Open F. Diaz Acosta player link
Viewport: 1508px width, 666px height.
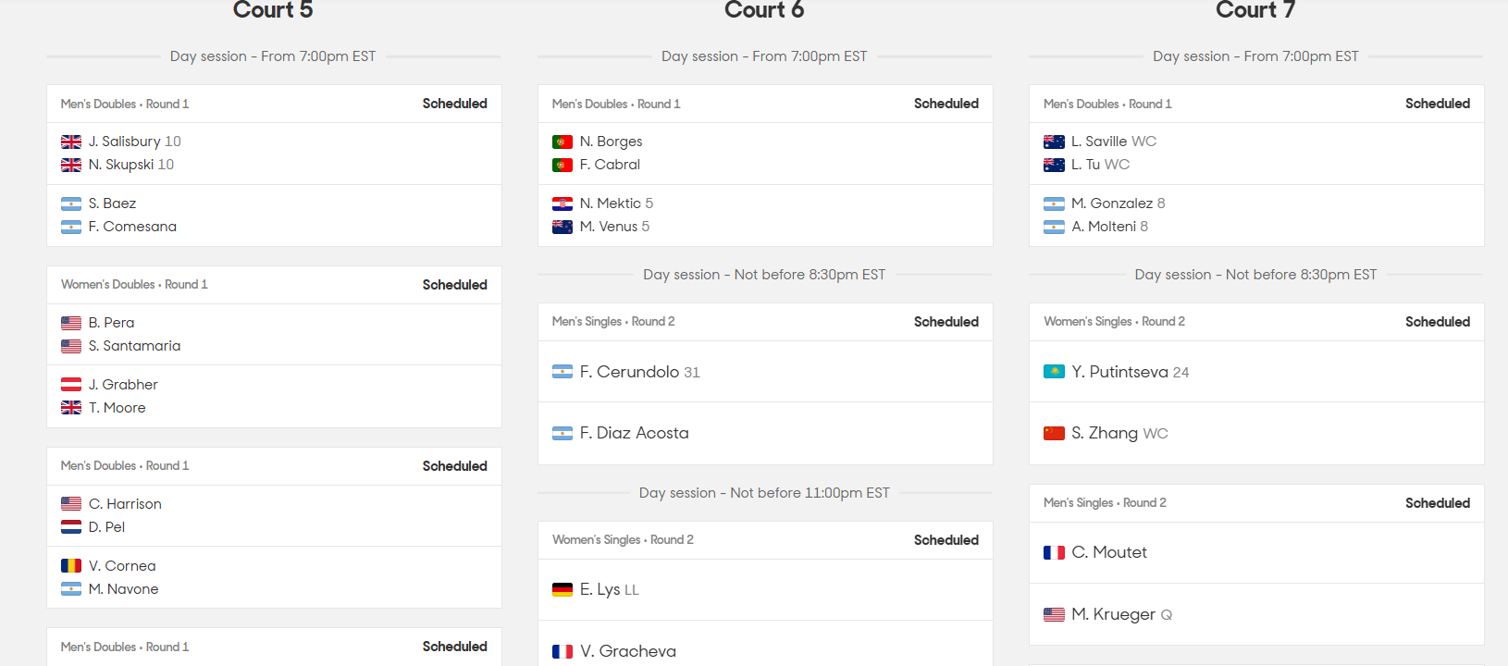[x=634, y=433]
